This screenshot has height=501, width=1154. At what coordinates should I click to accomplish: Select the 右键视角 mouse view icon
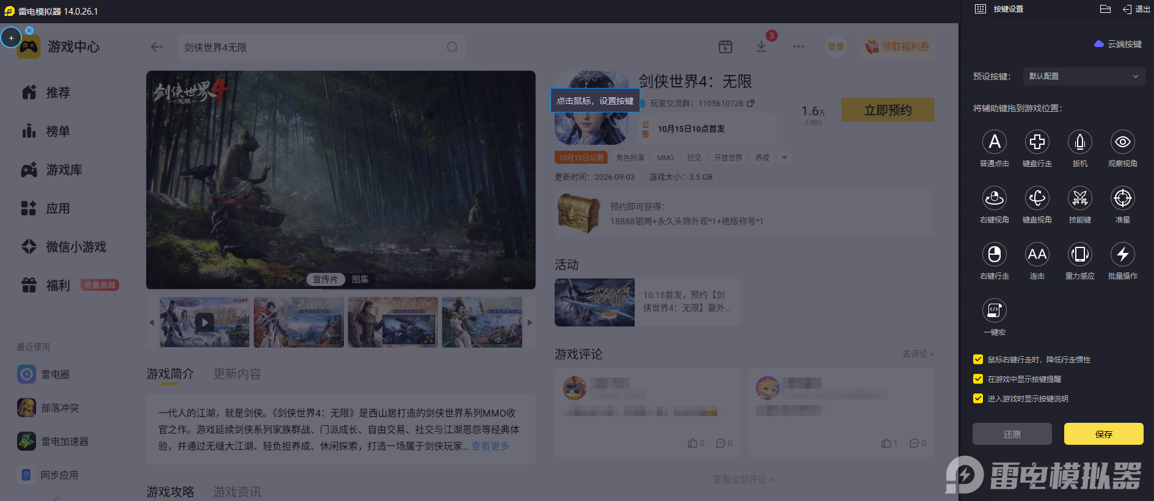tap(995, 198)
